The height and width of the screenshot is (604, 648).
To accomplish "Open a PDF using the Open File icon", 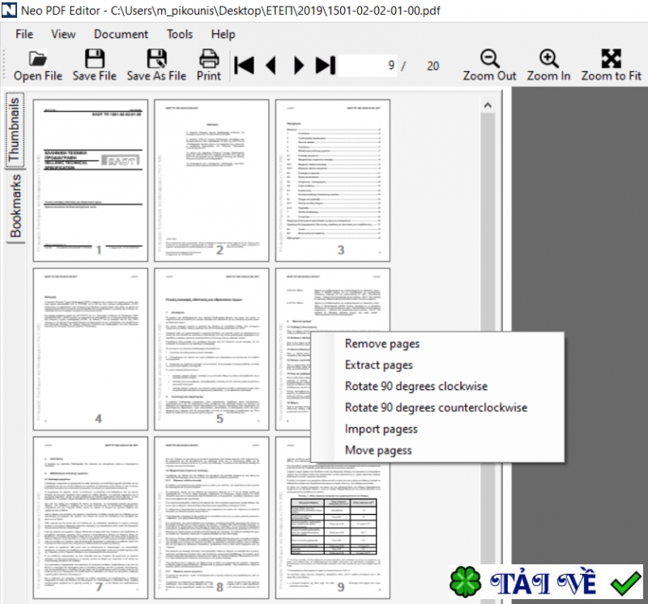I will 37,65.
